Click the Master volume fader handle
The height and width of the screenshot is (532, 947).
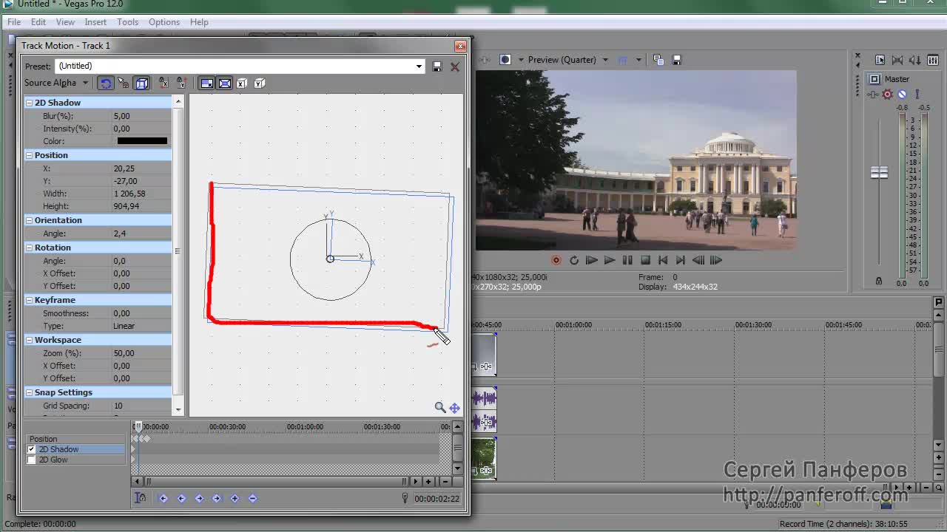(x=879, y=172)
